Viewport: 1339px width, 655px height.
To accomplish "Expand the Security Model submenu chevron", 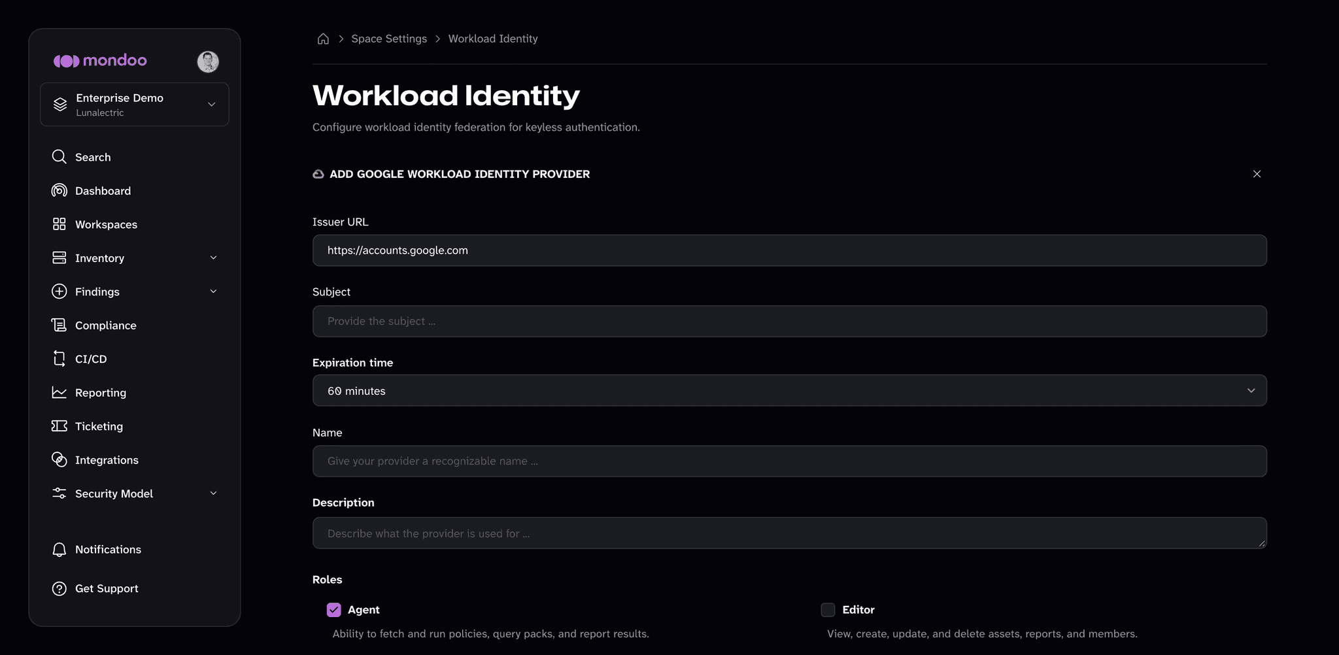I will [213, 494].
